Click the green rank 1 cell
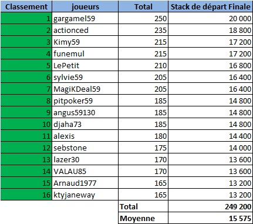The image size is (253, 224). pos(26,18)
